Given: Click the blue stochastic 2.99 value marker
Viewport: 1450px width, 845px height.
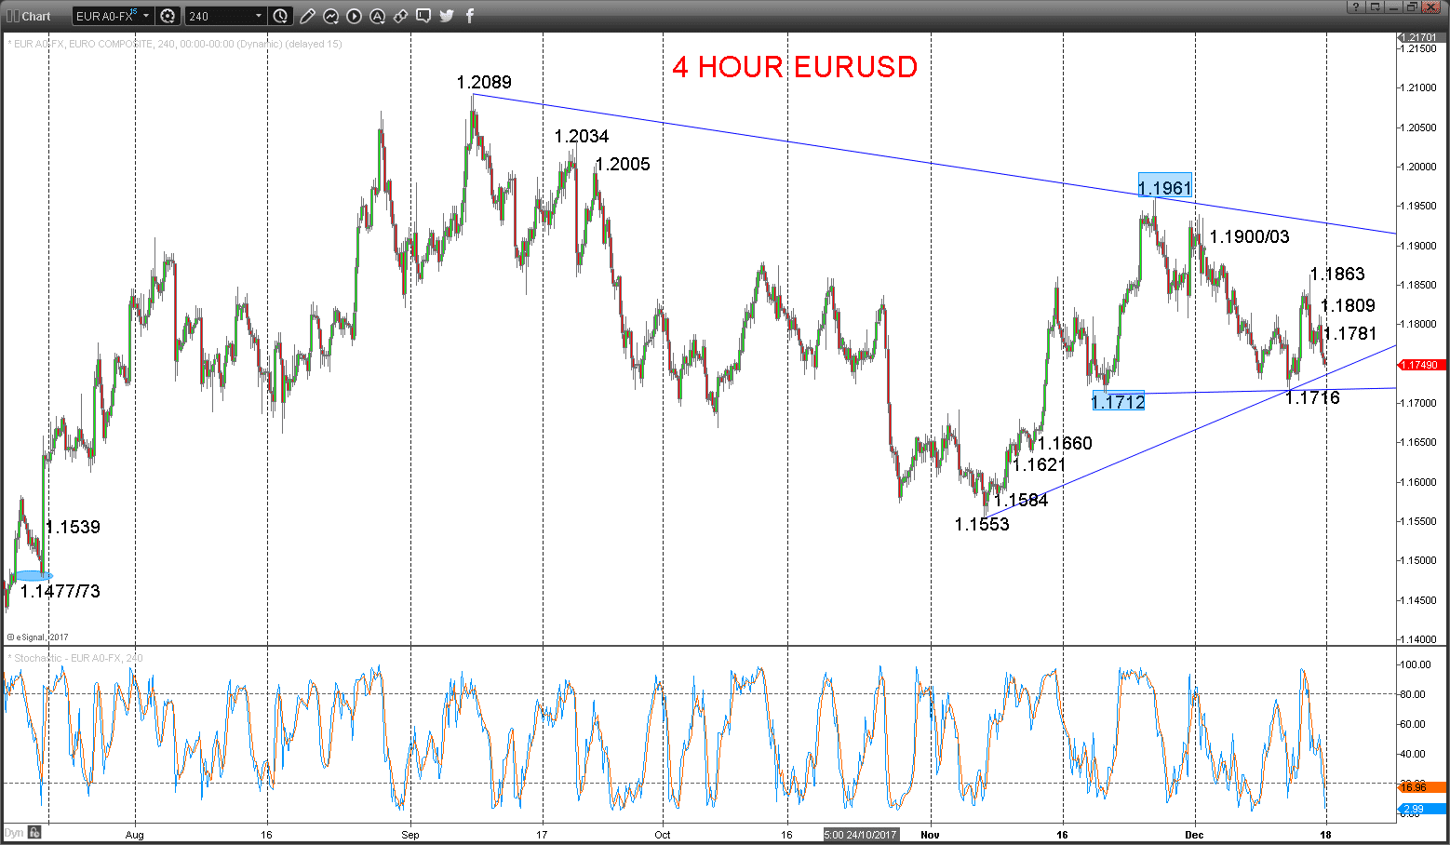Looking at the screenshot, I should [1422, 809].
